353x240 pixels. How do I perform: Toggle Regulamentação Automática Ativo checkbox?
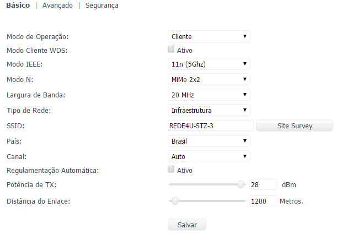click(x=171, y=170)
